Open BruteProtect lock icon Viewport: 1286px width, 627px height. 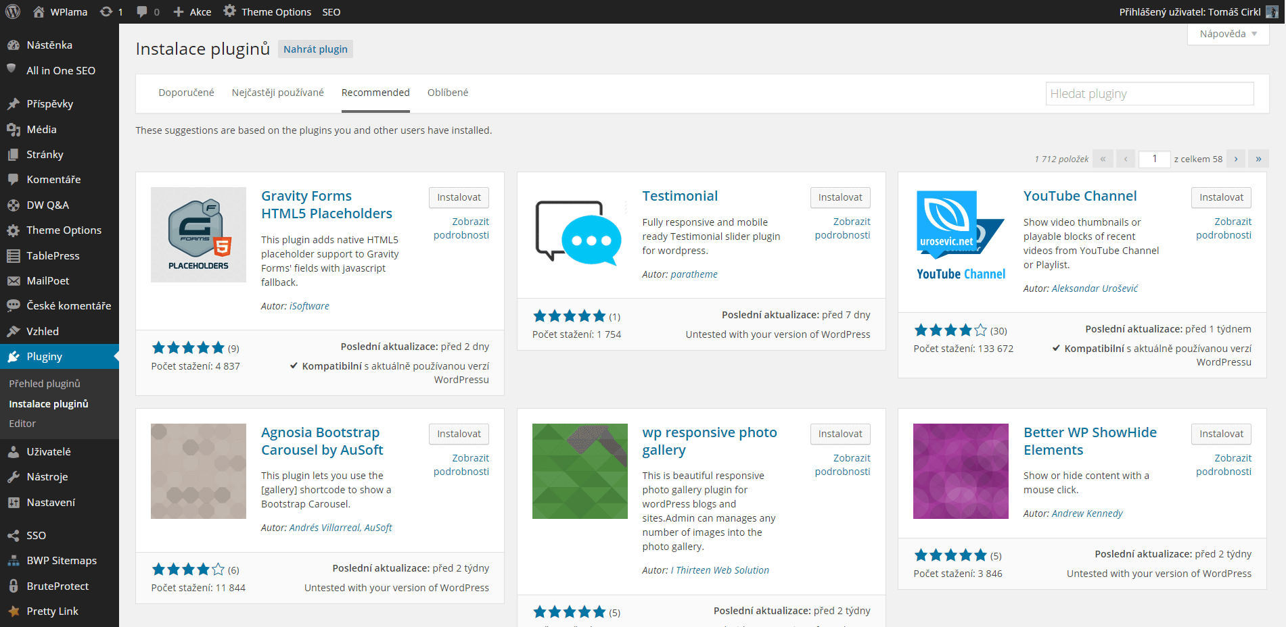click(x=13, y=586)
